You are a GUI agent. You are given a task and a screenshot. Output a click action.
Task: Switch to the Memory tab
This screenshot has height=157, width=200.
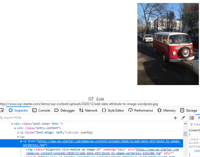pyautogui.click(x=166, y=110)
